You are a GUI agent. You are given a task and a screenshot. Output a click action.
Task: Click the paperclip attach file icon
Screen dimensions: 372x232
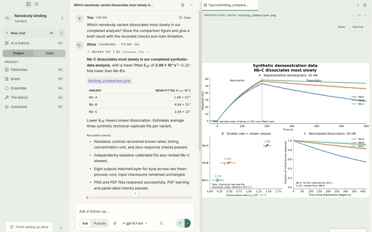point(115,223)
